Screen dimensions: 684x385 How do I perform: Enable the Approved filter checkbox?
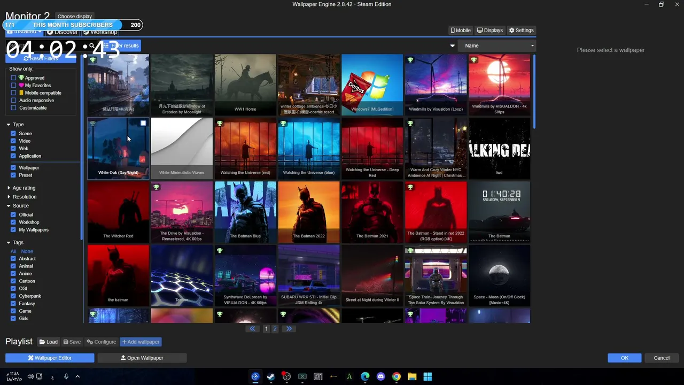13,78
